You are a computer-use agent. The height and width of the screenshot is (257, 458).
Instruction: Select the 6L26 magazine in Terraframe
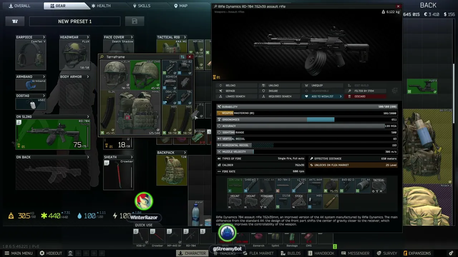click(x=108, y=112)
